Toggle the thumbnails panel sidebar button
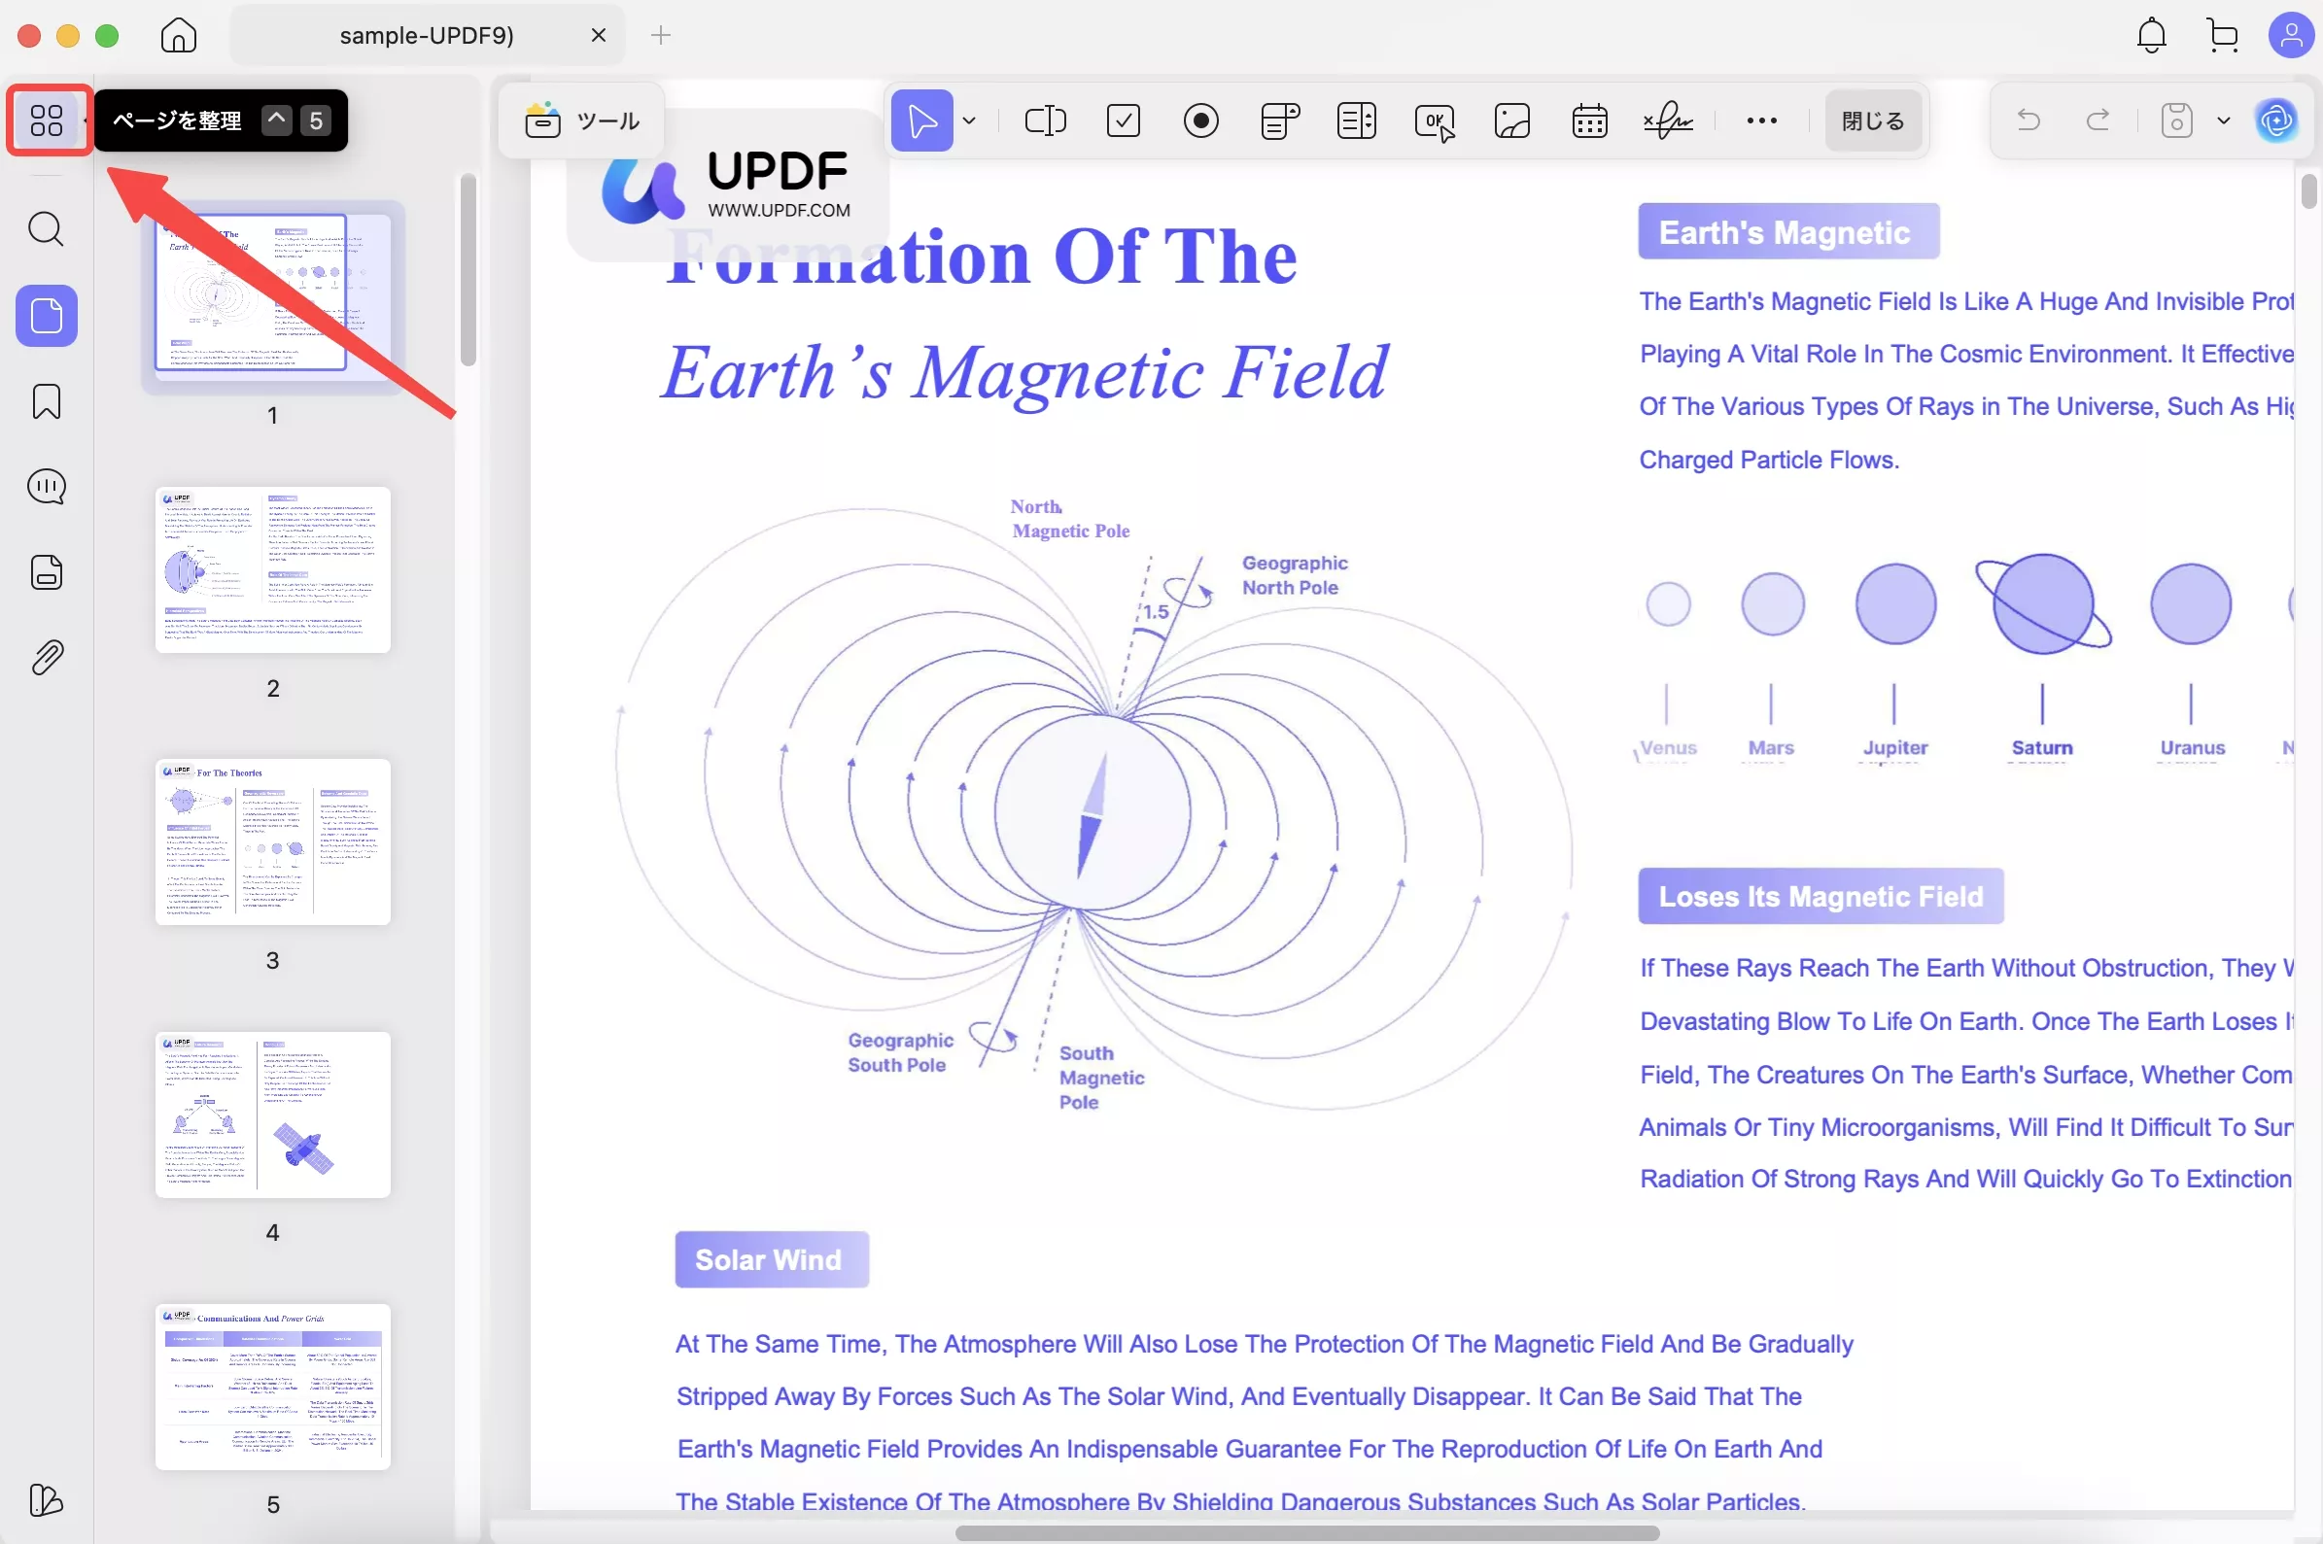Image resolution: width=2323 pixels, height=1544 pixels. point(47,316)
